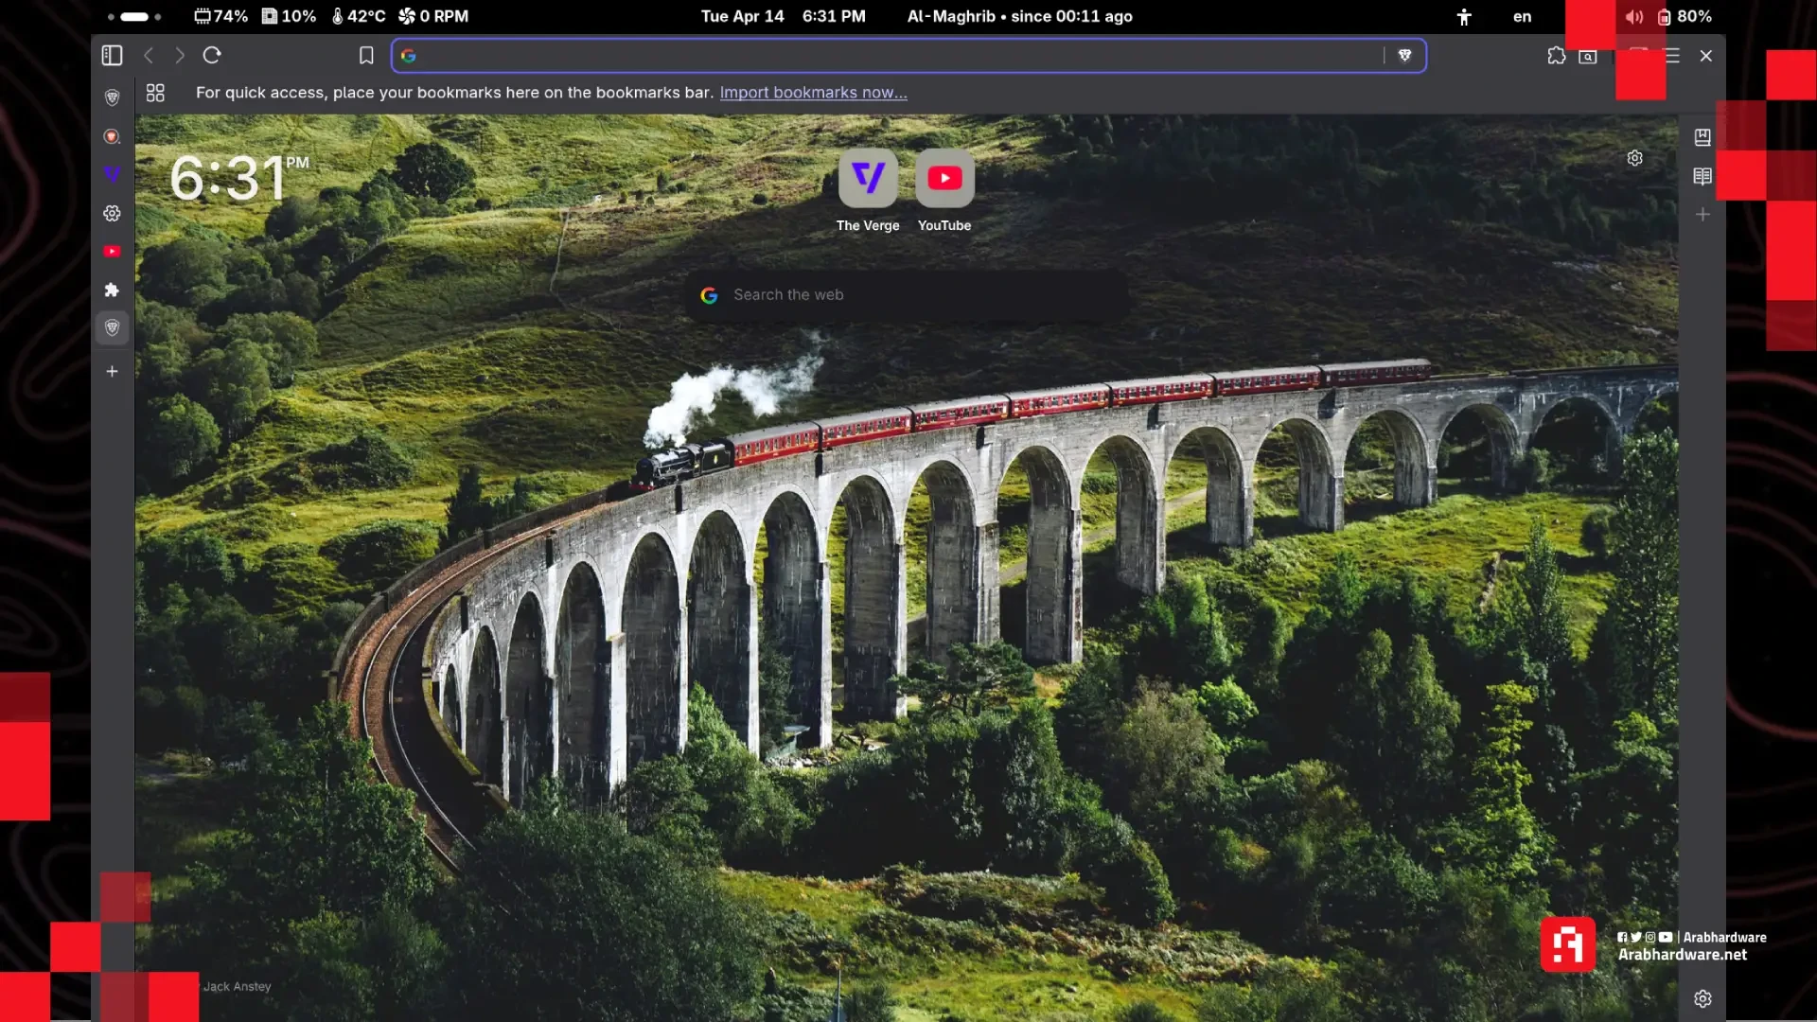Bookmark this tab with bookmark icon
This screenshot has height=1022, width=1817.
point(366,56)
